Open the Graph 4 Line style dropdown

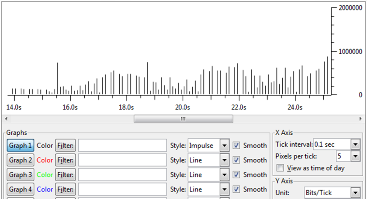tap(208, 189)
